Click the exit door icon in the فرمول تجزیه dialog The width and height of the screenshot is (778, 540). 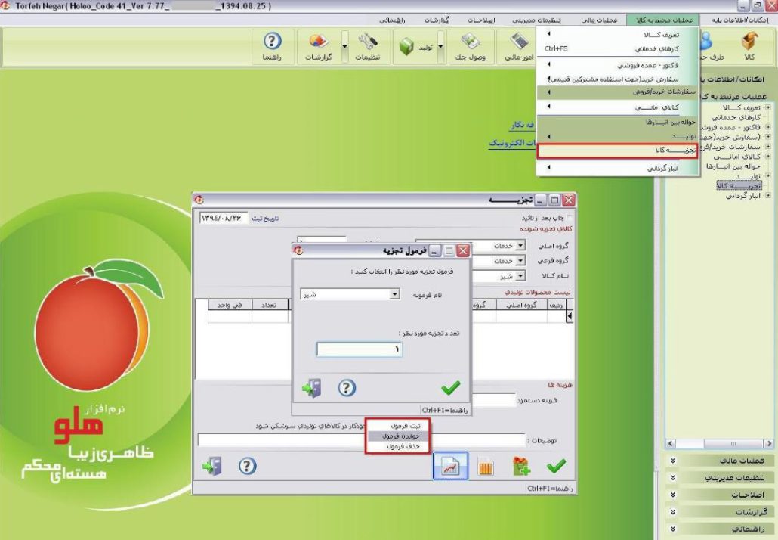[311, 388]
